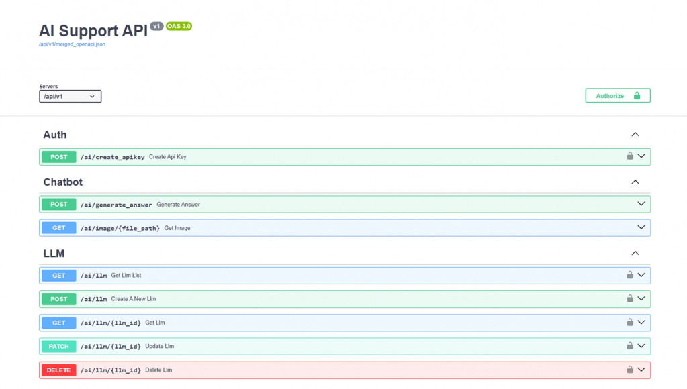Click the POST badge for Generate Answer
The image size is (687, 389).
click(x=59, y=205)
